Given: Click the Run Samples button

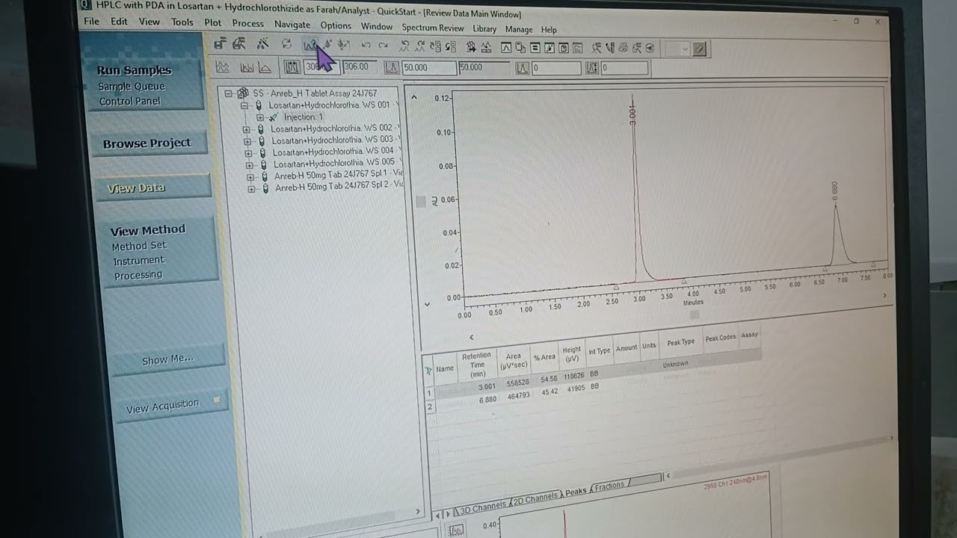Looking at the screenshot, I should pos(134,70).
